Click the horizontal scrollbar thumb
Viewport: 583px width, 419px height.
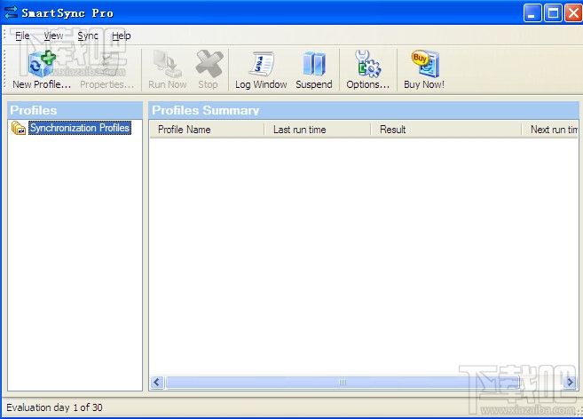343,383
